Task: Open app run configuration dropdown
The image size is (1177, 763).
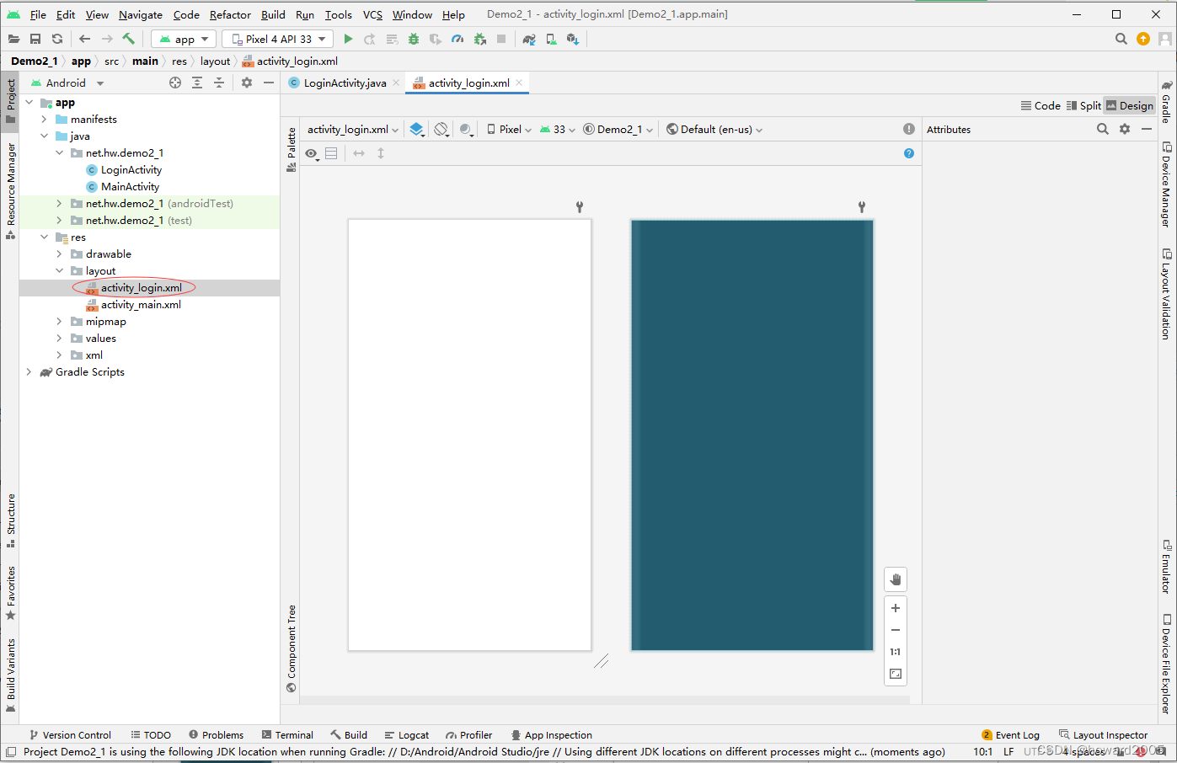Action: (184, 39)
